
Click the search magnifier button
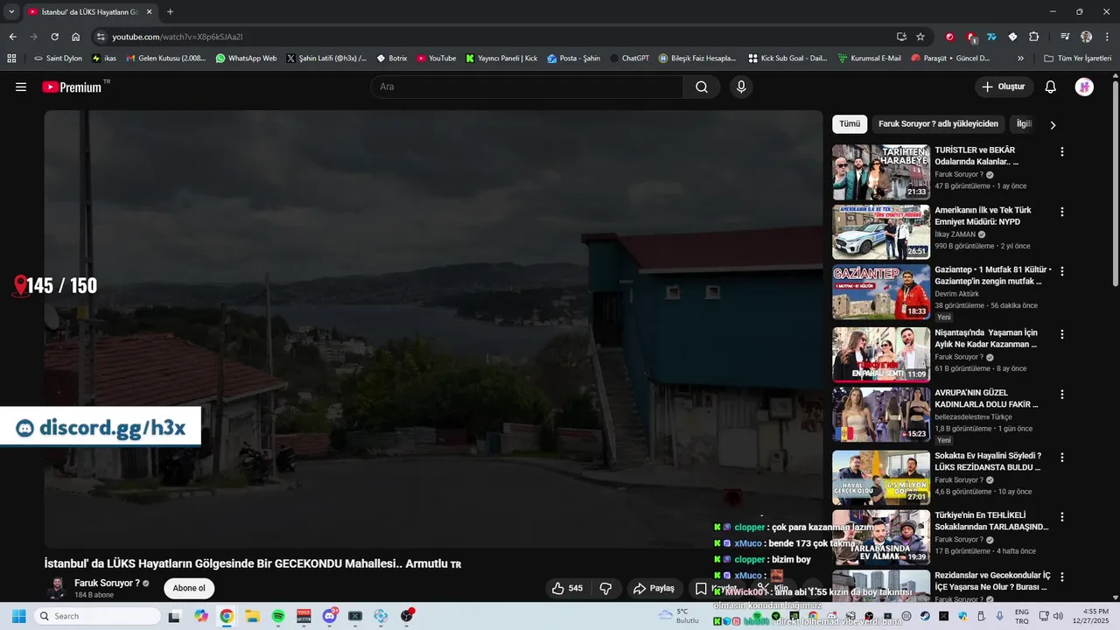click(702, 87)
